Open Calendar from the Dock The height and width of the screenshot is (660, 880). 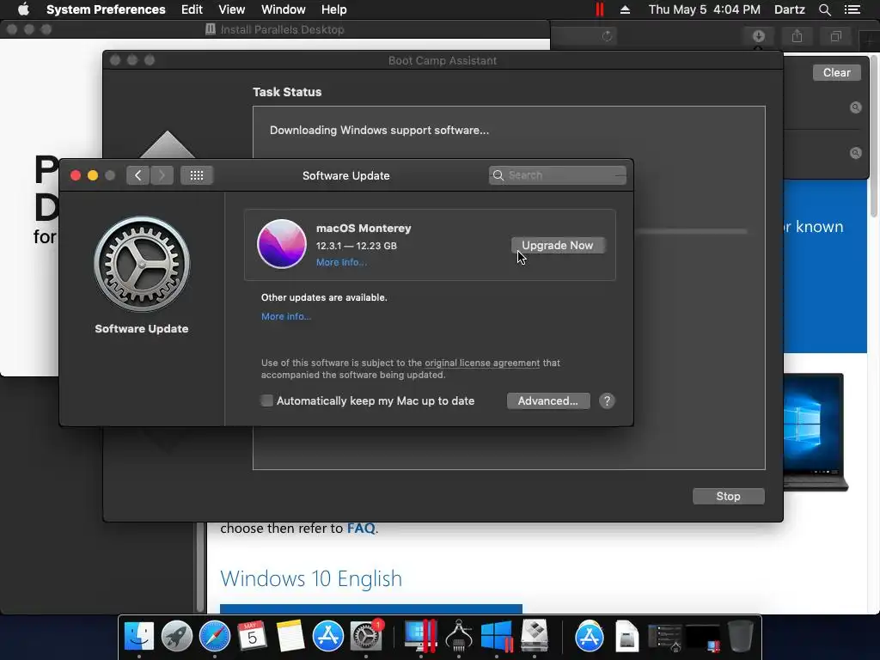253,637
